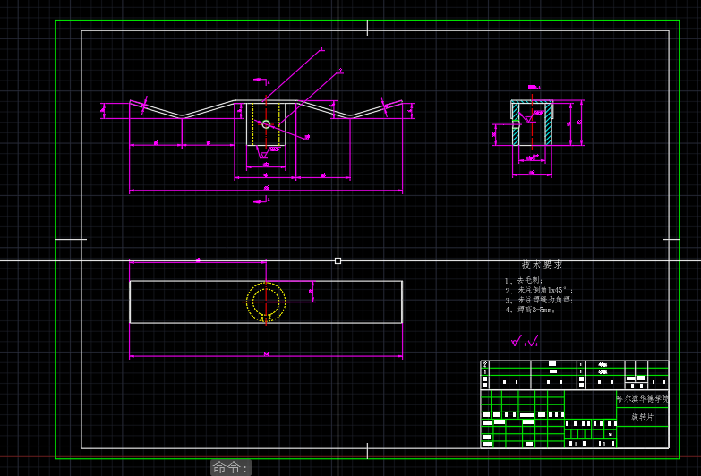Select the yellow dashed concentric circles in the plan view
Screen dimensions: 701x476
tap(266, 302)
